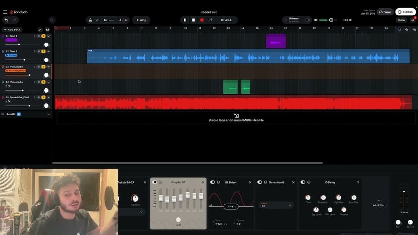Expand Track 2 options chevron
The height and width of the screenshot is (235, 418).
coord(48,36)
